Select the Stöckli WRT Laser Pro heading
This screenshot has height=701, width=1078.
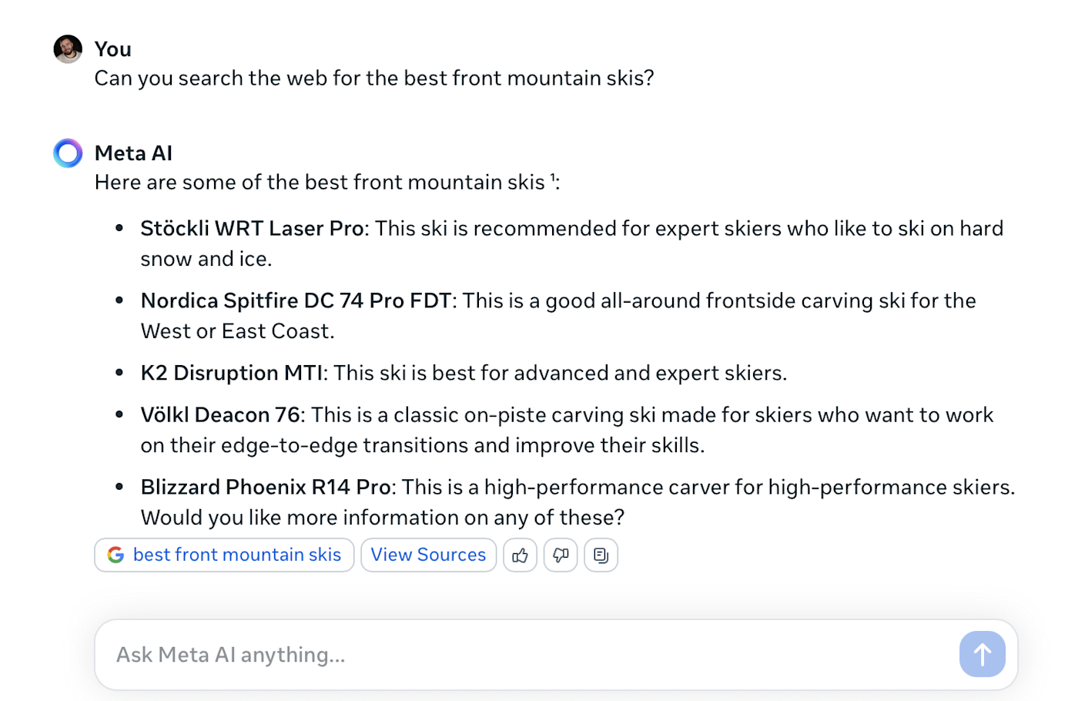tap(252, 229)
